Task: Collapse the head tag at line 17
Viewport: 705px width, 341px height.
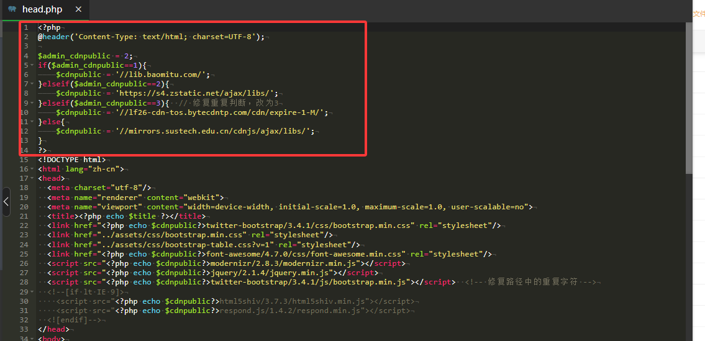Action: (32, 179)
